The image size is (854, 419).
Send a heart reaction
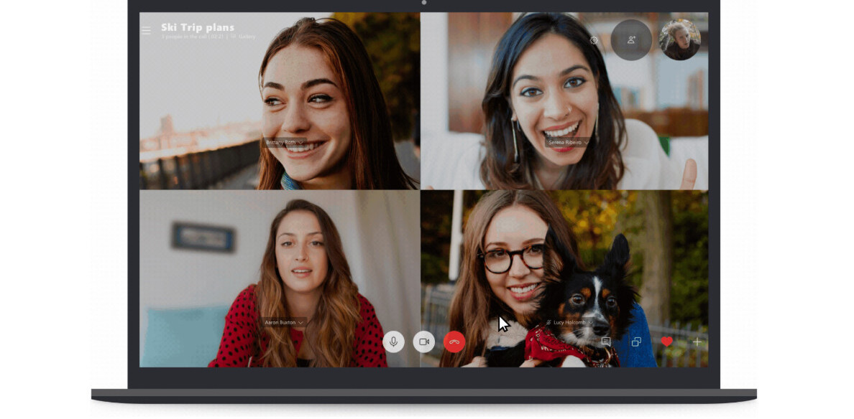pos(666,342)
